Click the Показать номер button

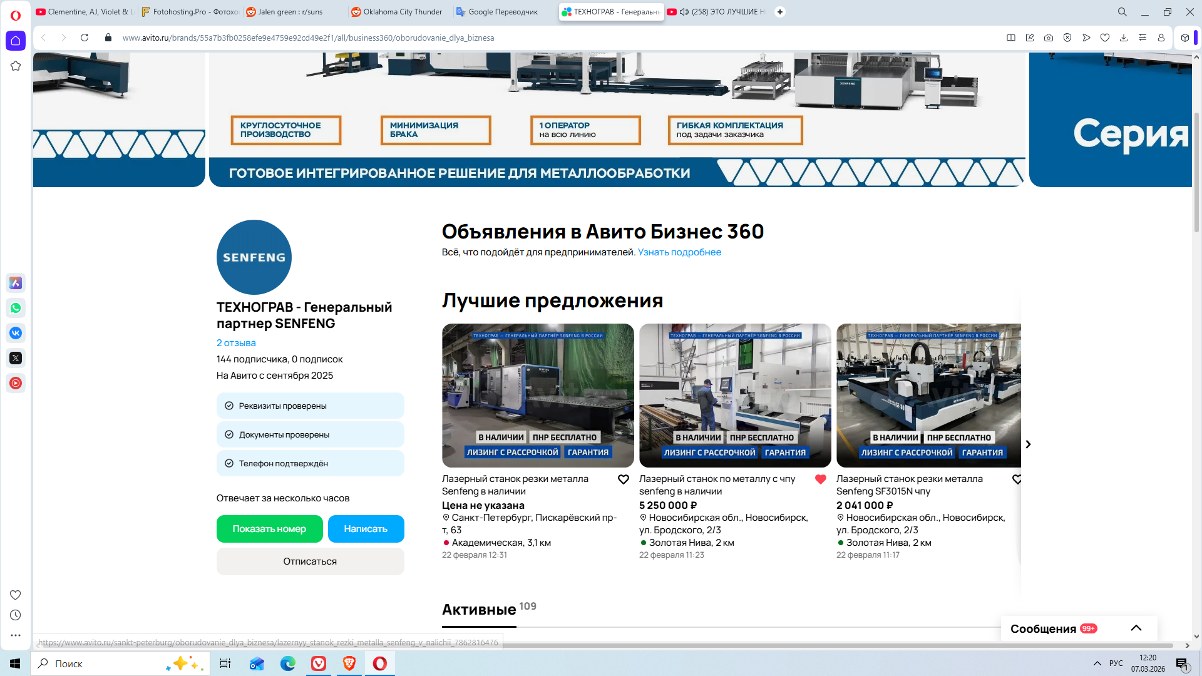point(269,529)
